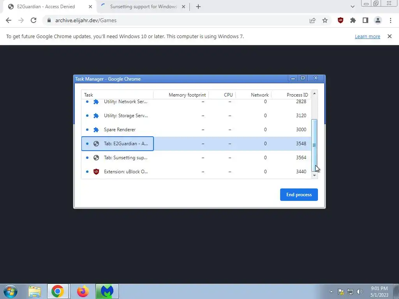Maximize the Task Manager window
This screenshot has height=299, width=399.
302,78
